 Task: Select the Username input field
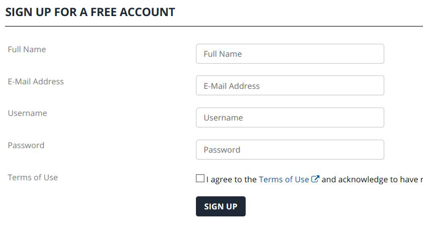[x=290, y=117]
